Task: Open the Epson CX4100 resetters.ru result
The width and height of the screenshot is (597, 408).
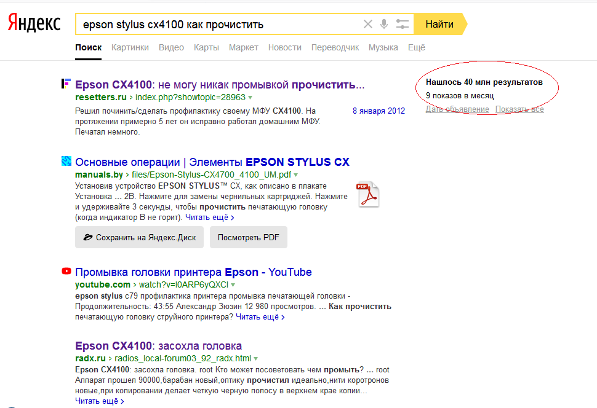Action: tap(220, 84)
